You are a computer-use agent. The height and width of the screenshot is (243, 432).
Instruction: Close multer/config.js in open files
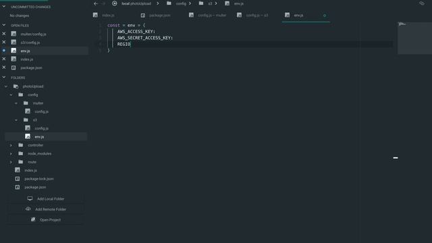pyautogui.click(x=4, y=34)
